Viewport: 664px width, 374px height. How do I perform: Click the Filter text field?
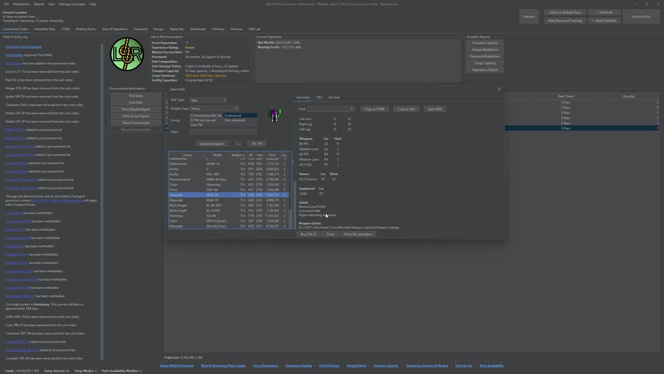[223, 132]
